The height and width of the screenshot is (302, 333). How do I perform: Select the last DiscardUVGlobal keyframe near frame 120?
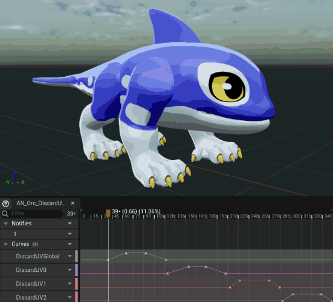tap(166, 260)
